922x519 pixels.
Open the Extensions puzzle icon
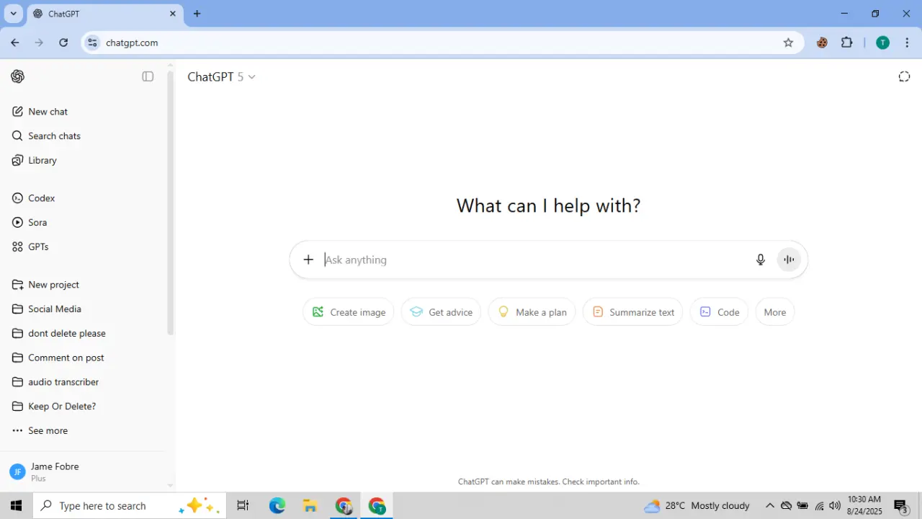847,43
